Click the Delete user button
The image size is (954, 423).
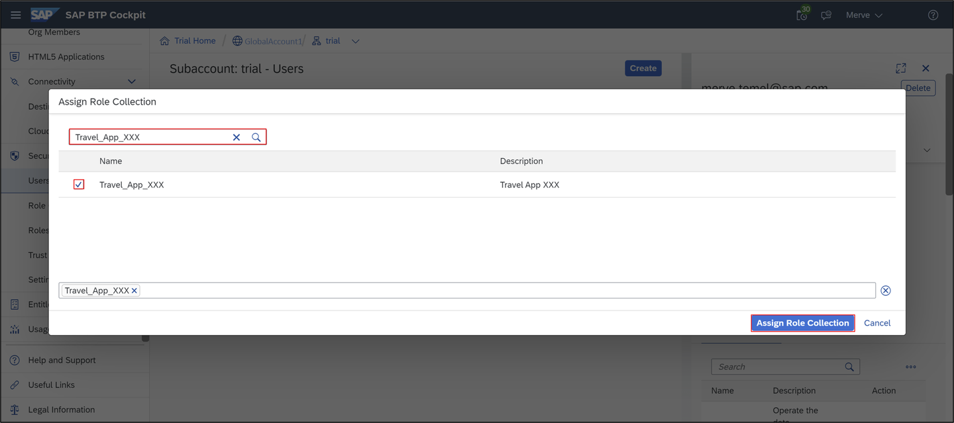point(918,88)
